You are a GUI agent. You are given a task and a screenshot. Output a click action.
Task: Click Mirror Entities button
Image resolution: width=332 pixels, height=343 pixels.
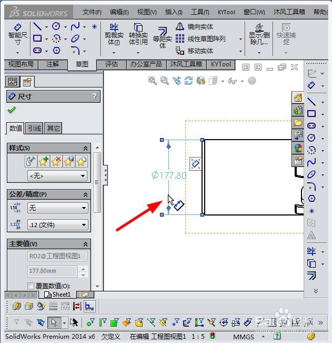point(194,27)
